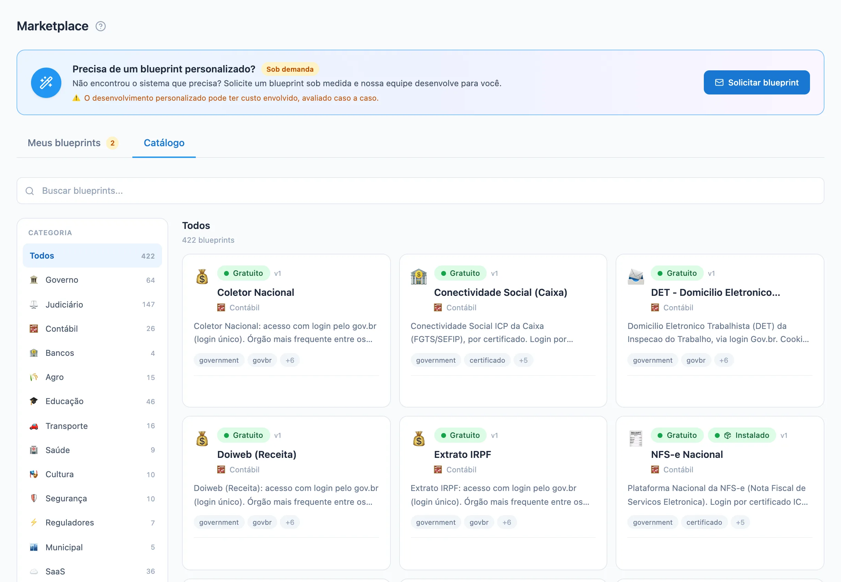Click the search magnifier icon
This screenshot has height=582, width=841.
point(30,191)
